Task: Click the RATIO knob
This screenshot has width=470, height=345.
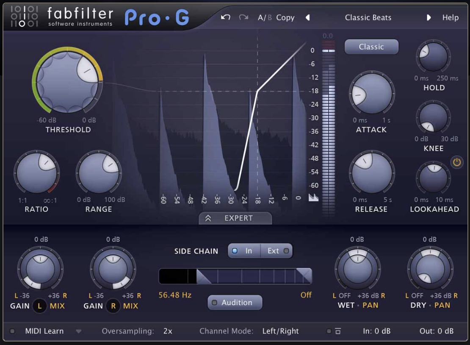Action: tap(36, 173)
